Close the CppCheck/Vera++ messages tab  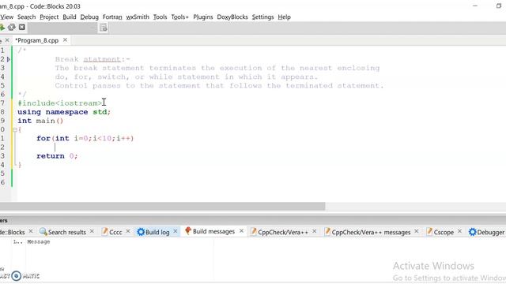click(417, 231)
